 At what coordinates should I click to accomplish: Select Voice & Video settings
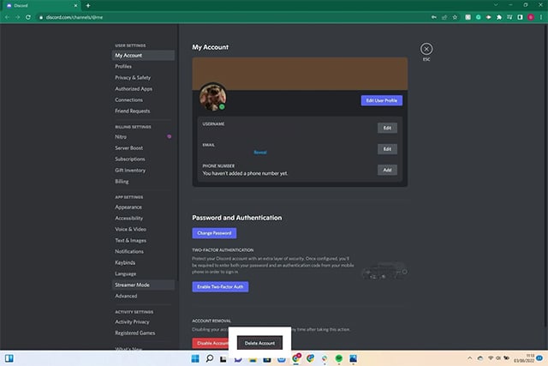tap(130, 229)
